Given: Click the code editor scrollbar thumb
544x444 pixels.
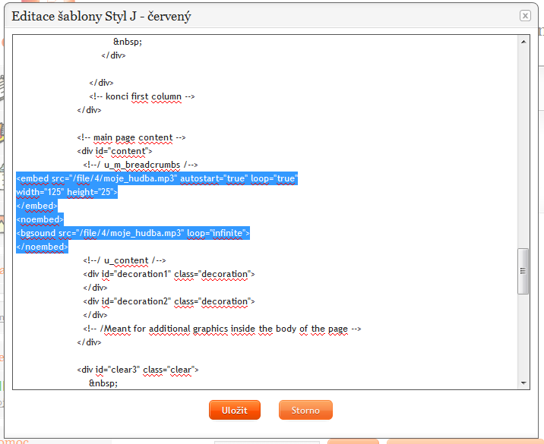Looking at the screenshot, I should (x=523, y=271).
